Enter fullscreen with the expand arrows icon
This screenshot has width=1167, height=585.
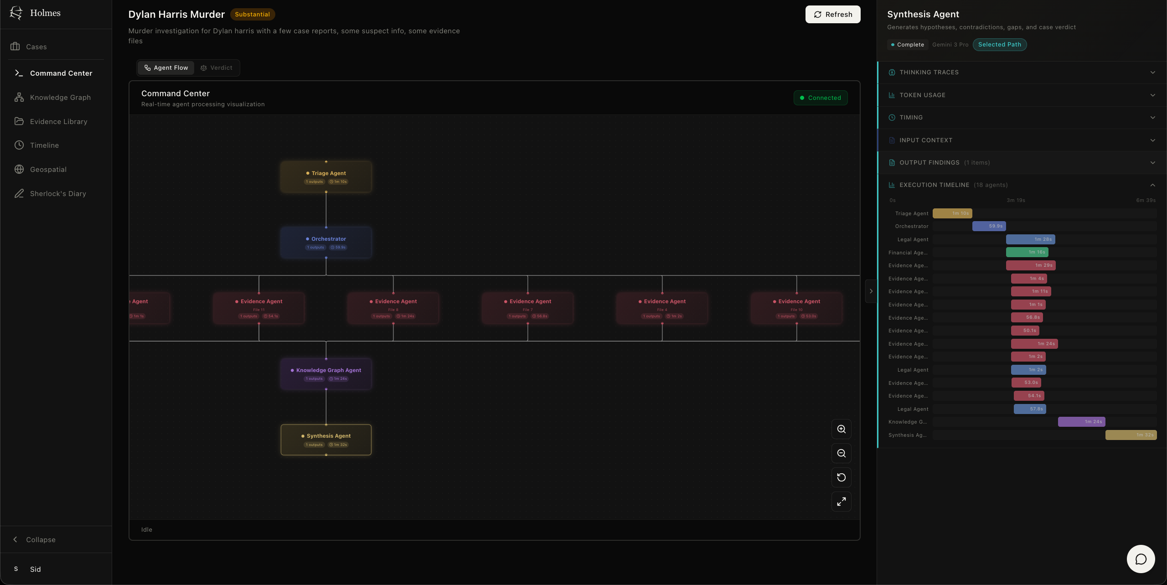point(842,502)
